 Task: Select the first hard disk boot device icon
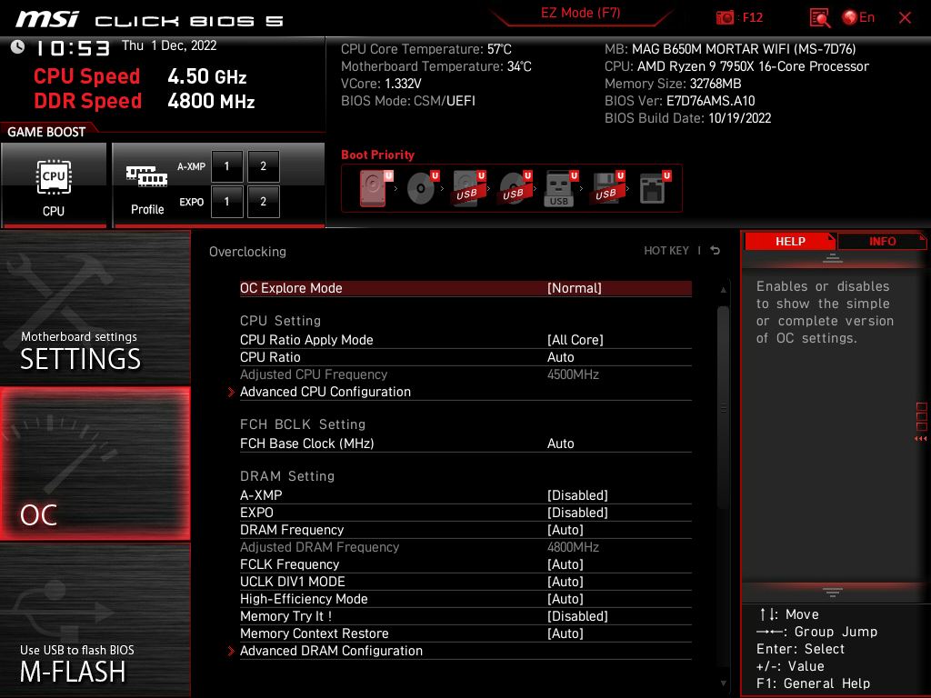click(374, 187)
